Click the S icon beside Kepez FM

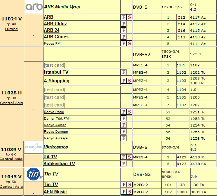129,44
